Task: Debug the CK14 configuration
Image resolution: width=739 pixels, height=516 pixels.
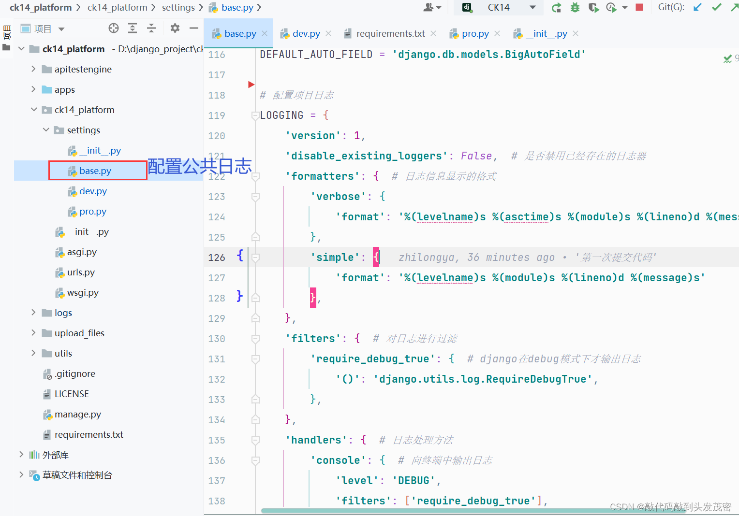Action: [x=575, y=7]
